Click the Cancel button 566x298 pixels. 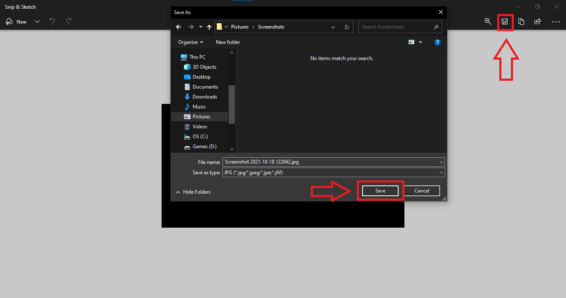click(422, 191)
